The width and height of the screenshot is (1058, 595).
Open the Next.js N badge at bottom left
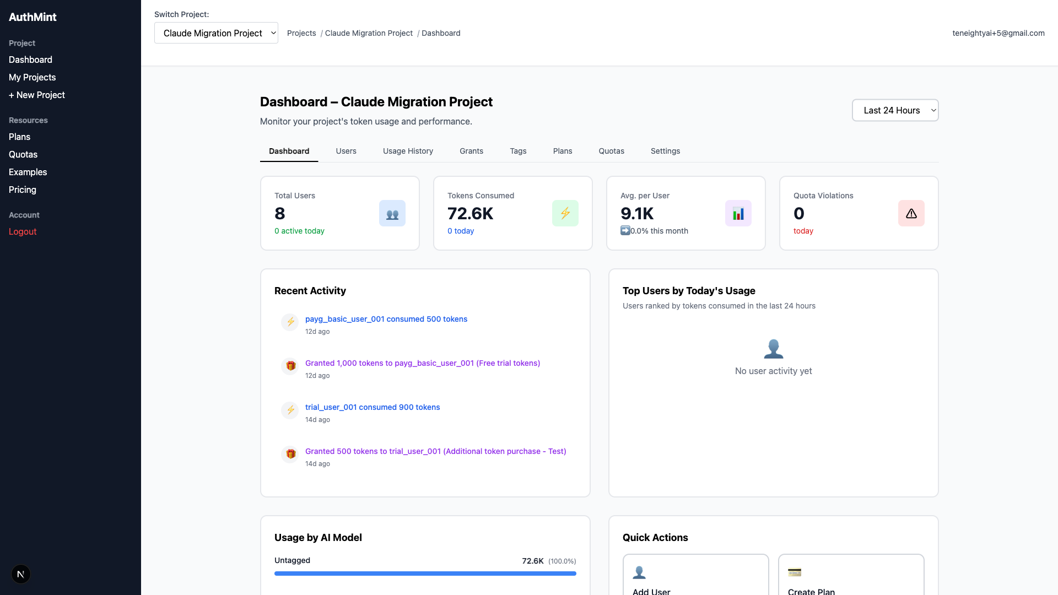(x=21, y=574)
